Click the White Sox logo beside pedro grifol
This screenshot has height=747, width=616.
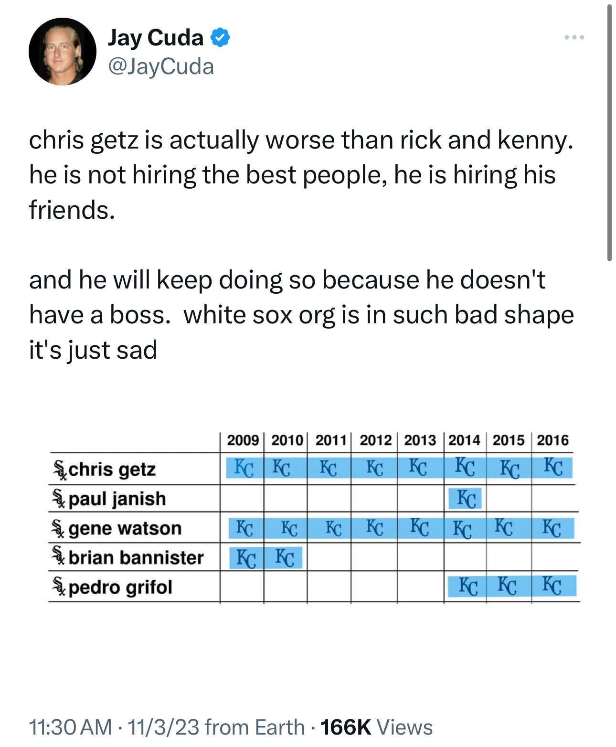59,587
